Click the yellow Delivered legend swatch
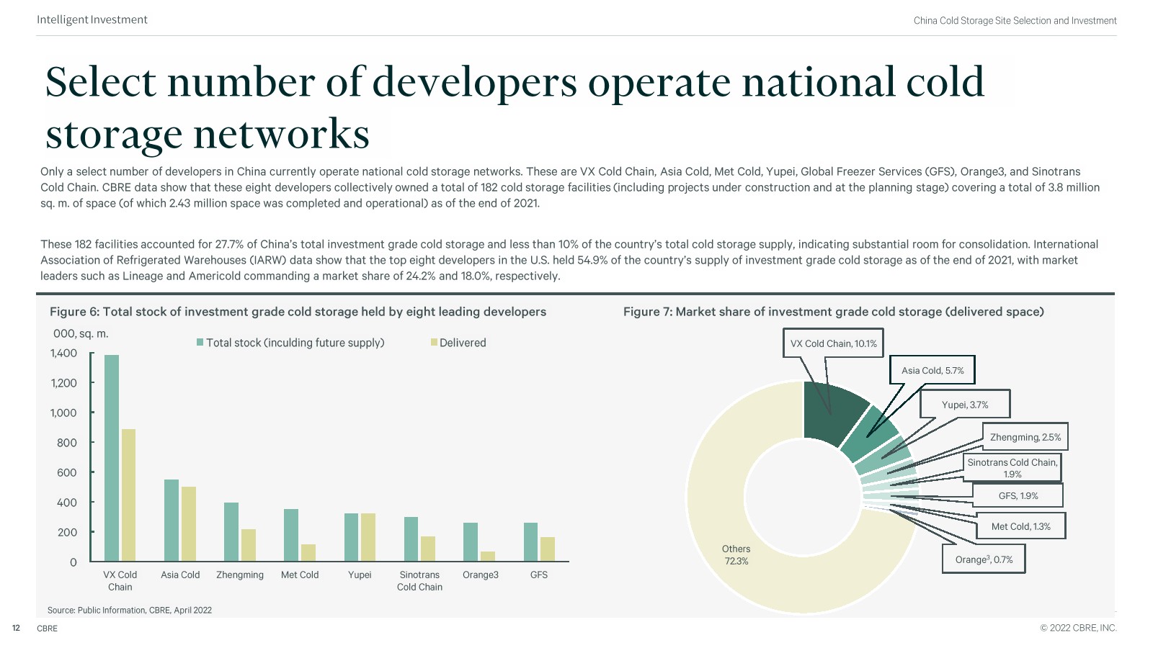Viewport: 1153px width, 648px height. [x=434, y=343]
